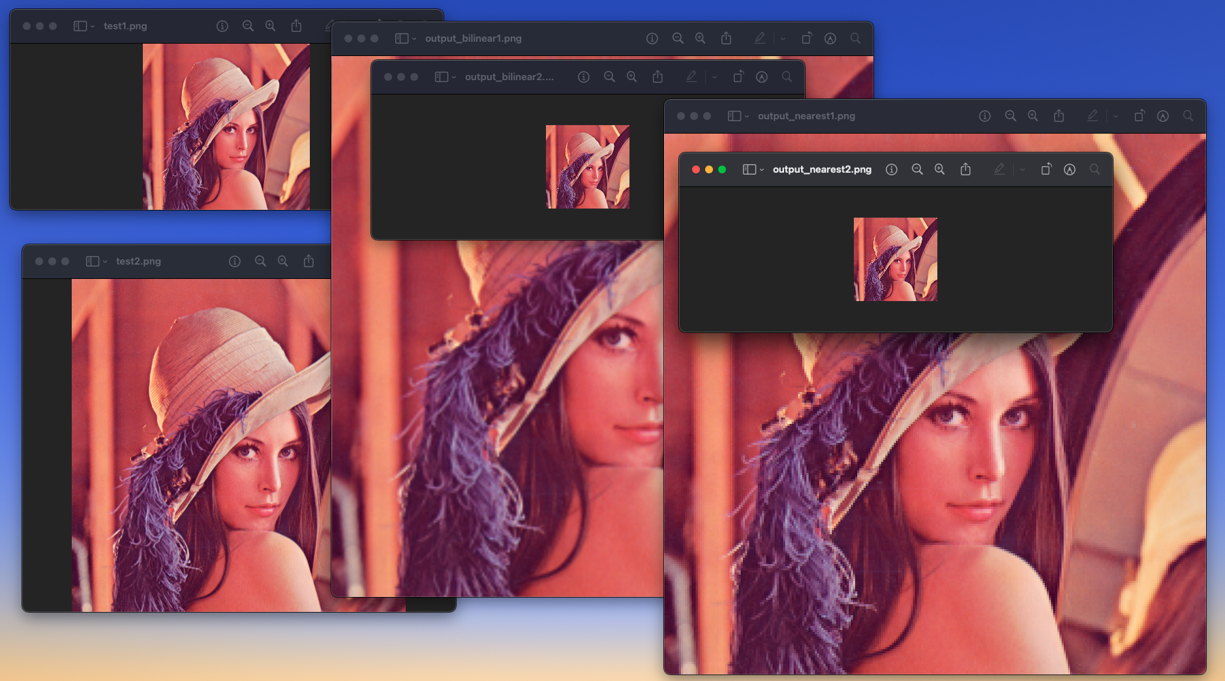
Task: Show info for output_nearest1.png
Action: [x=985, y=116]
